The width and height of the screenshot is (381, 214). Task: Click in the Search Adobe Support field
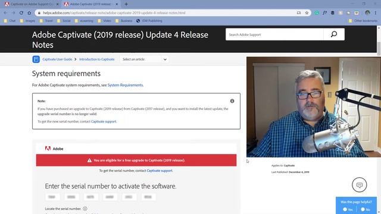pyautogui.click(x=274, y=34)
